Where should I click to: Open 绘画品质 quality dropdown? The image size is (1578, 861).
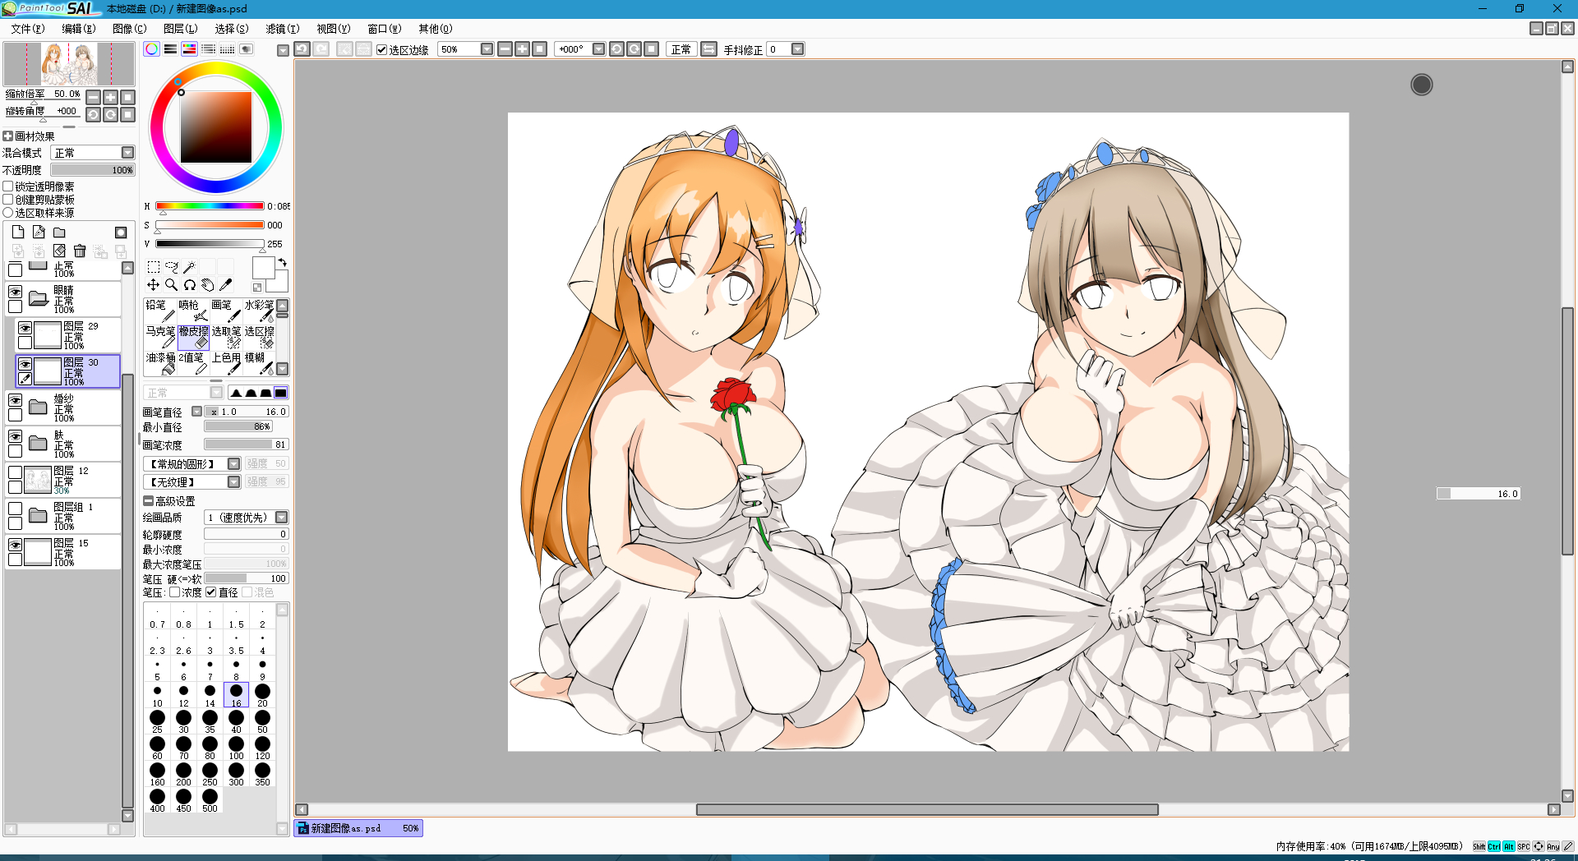click(x=281, y=518)
